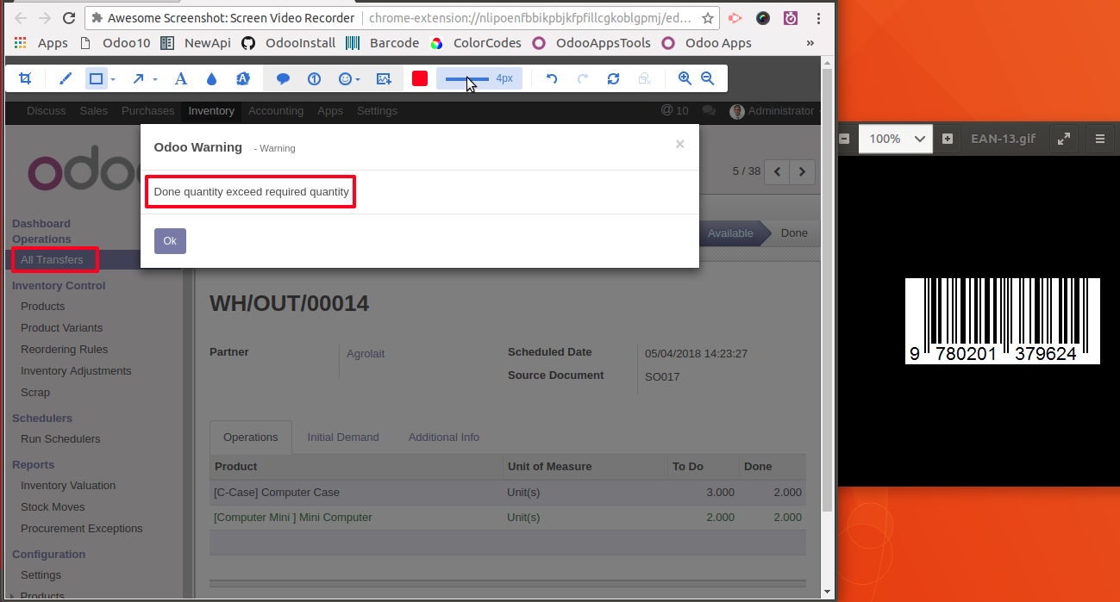1120x602 pixels.
Task: Open the Barcode bookmark
Action: (x=383, y=43)
